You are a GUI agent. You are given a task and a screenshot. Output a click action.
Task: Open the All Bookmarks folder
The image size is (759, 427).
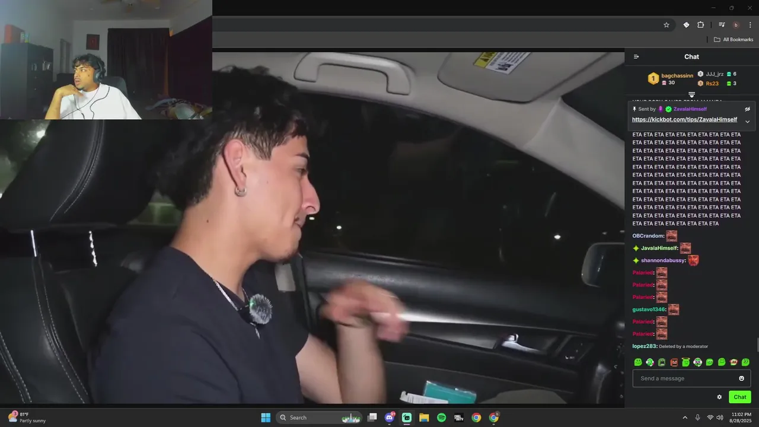pos(734,40)
